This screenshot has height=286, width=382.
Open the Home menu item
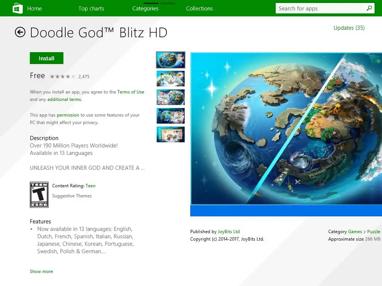coord(34,9)
